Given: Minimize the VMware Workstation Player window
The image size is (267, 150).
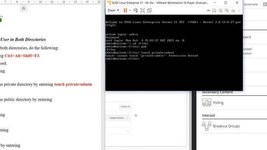Looking at the screenshot, I should click(215, 3).
